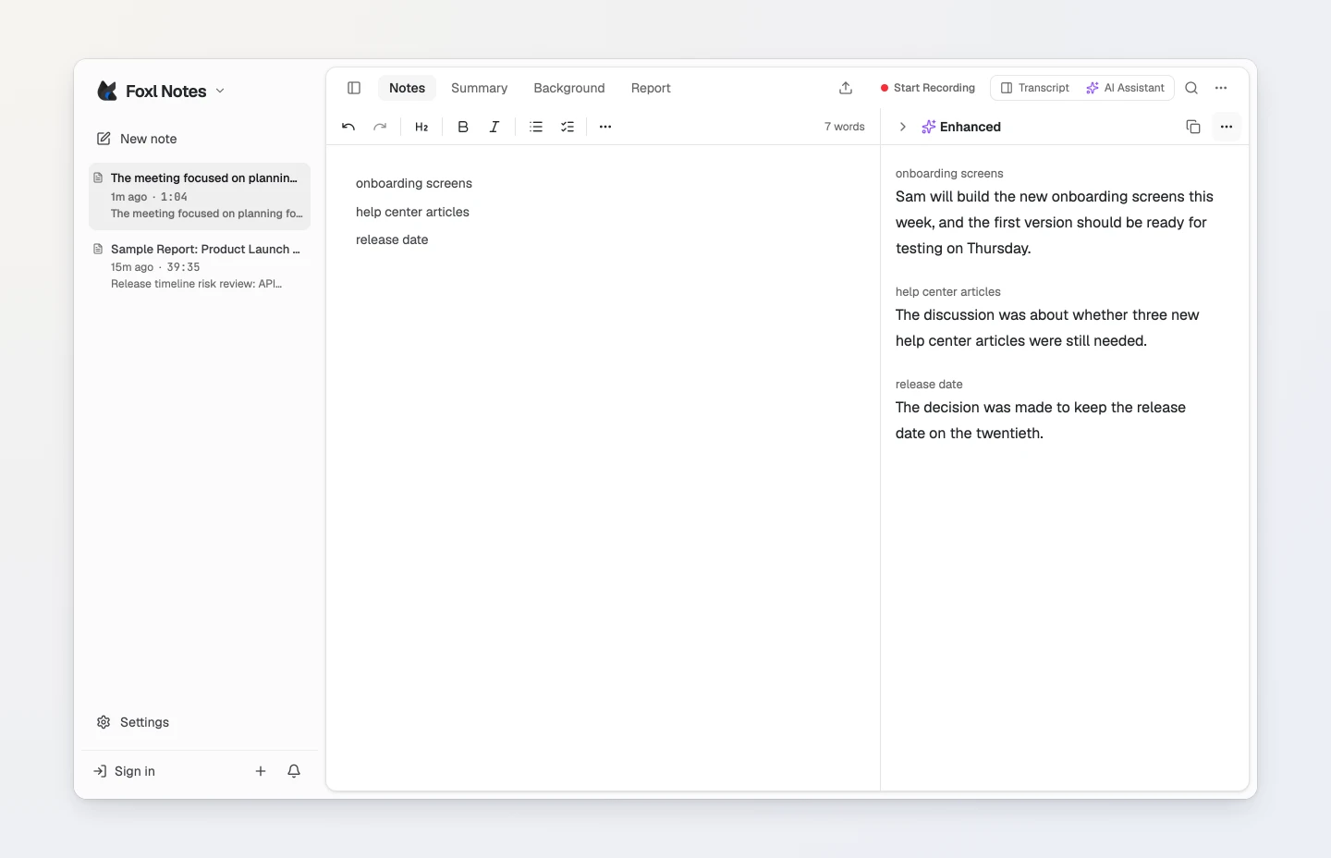This screenshot has width=1331, height=858.
Task: Open the AI Assistant panel
Action: tap(1125, 88)
